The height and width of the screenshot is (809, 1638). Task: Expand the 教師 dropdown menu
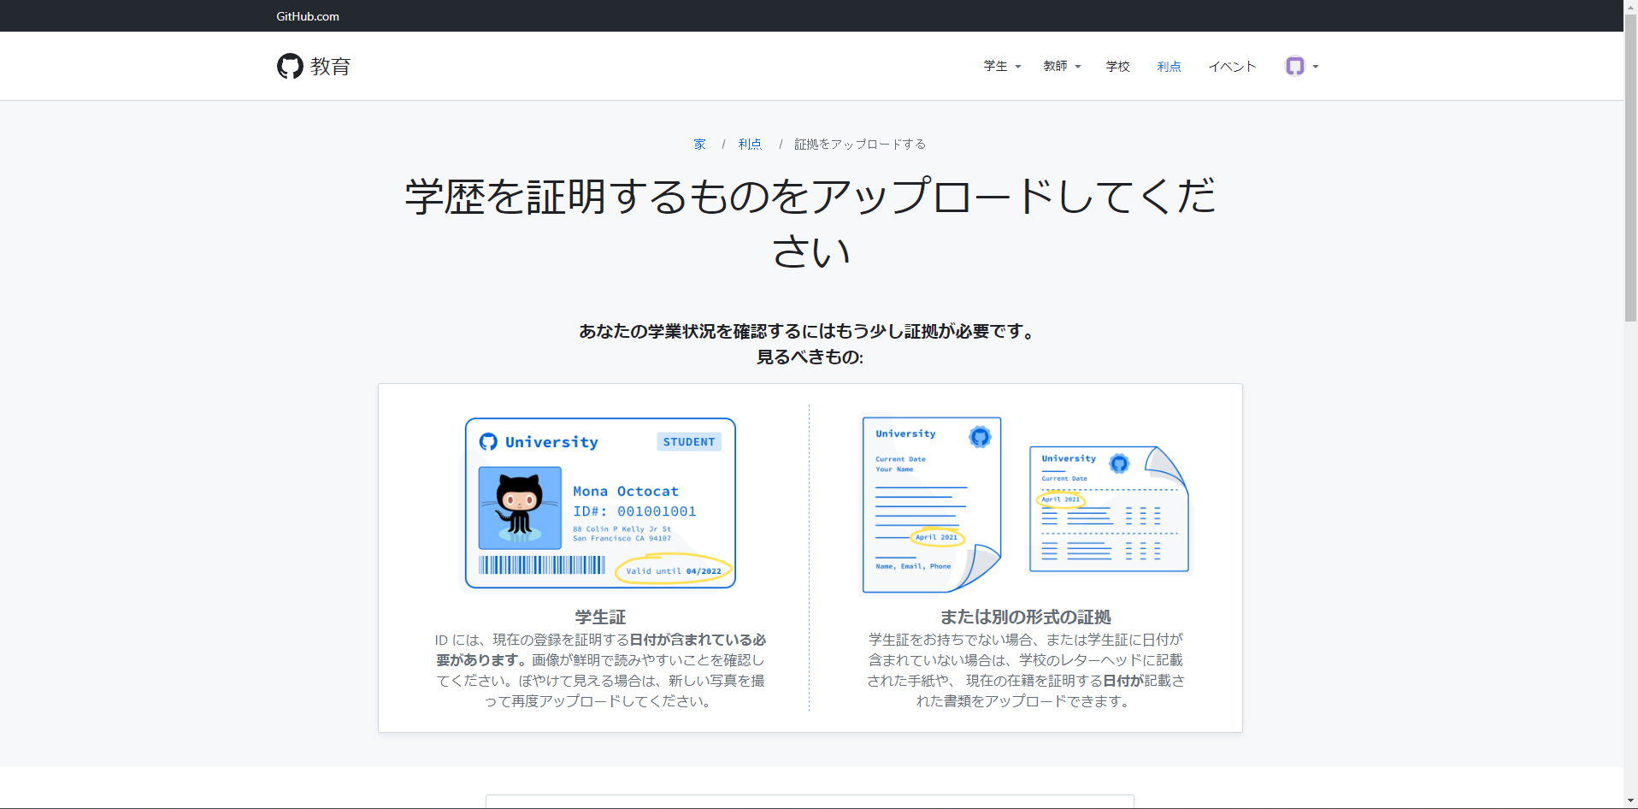point(1062,66)
